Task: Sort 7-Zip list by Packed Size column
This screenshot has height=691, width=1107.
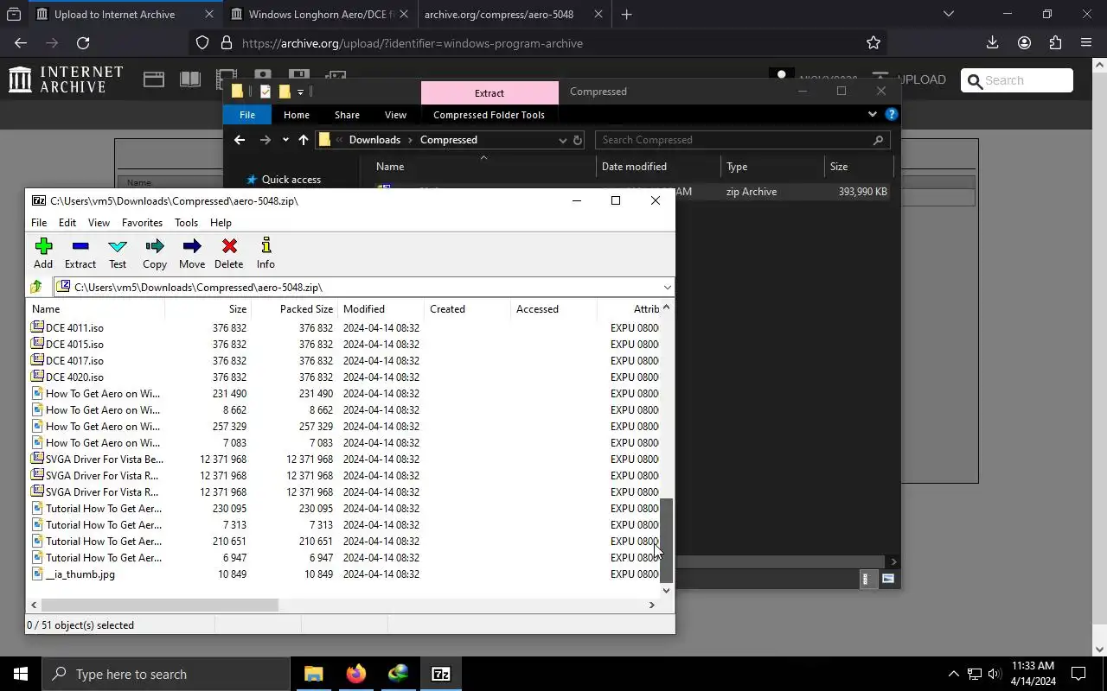Action: click(x=294, y=308)
